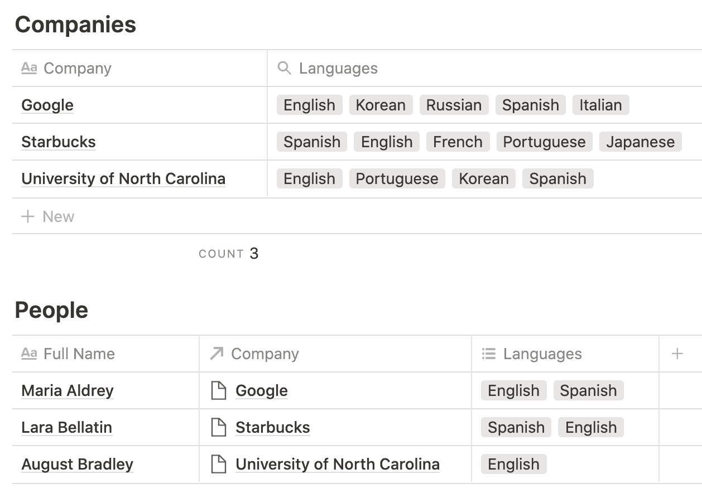Click page icon beside University of North Carolina relation
The image size is (702, 493).
[x=219, y=464]
